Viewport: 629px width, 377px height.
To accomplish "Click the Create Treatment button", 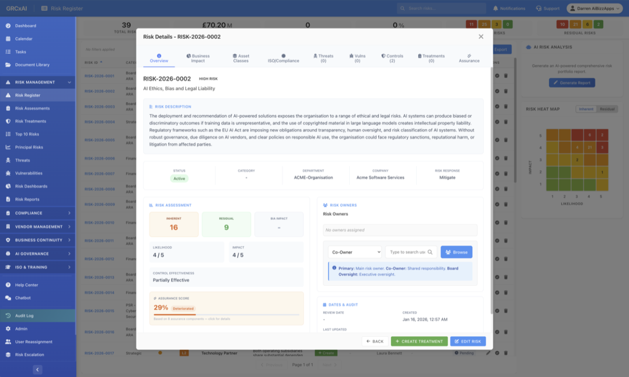I will [x=419, y=341].
